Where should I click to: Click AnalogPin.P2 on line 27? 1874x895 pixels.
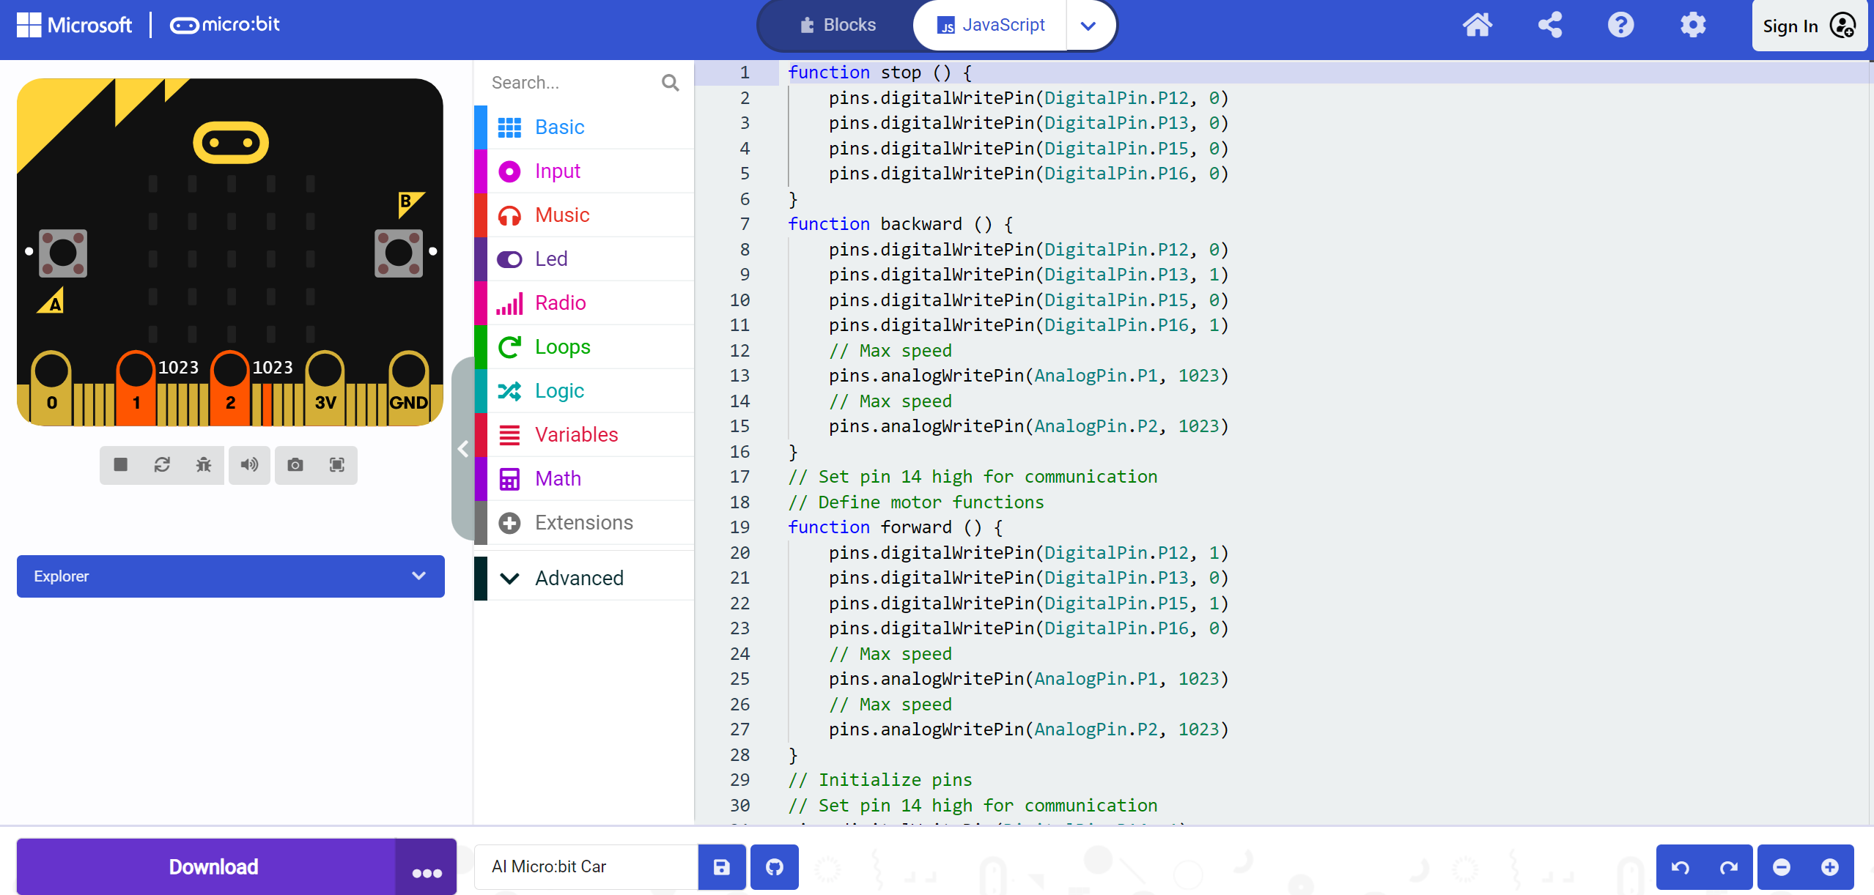[x=1096, y=729]
